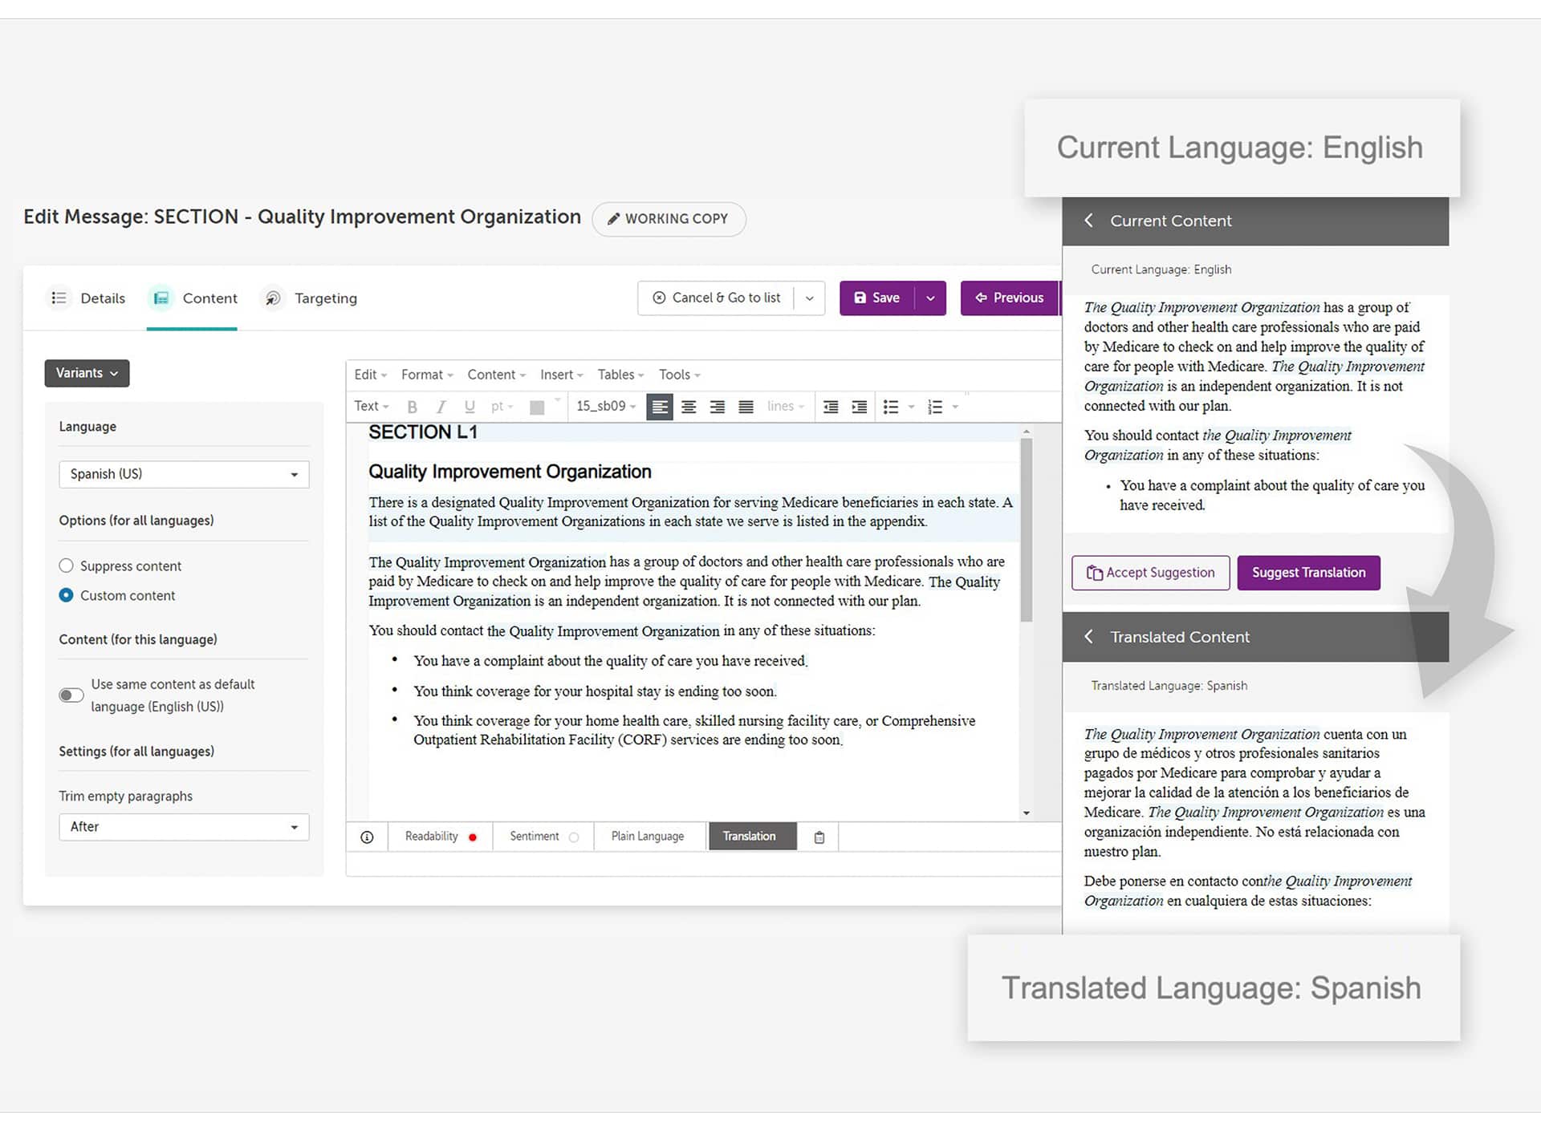Click the Save button
Viewport: 1541px width, 1131px height.
877,298
